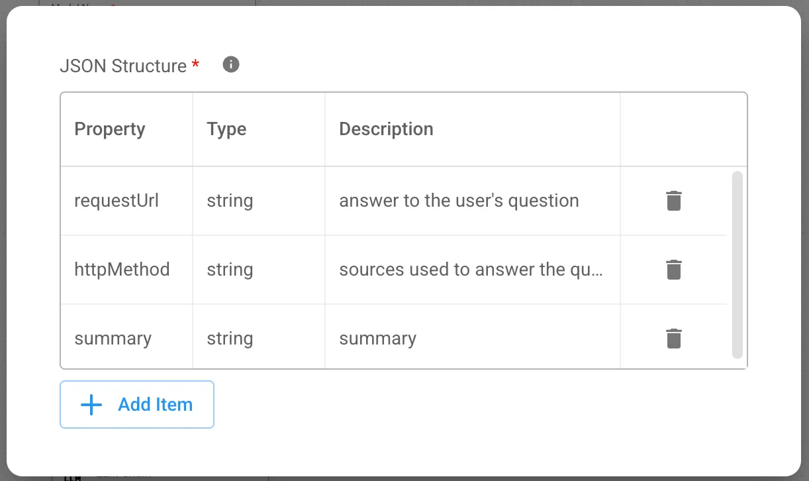Click the Type column header
Viewport: 809px width, 481px height.
pyautogui.click(x=226, y=129)
